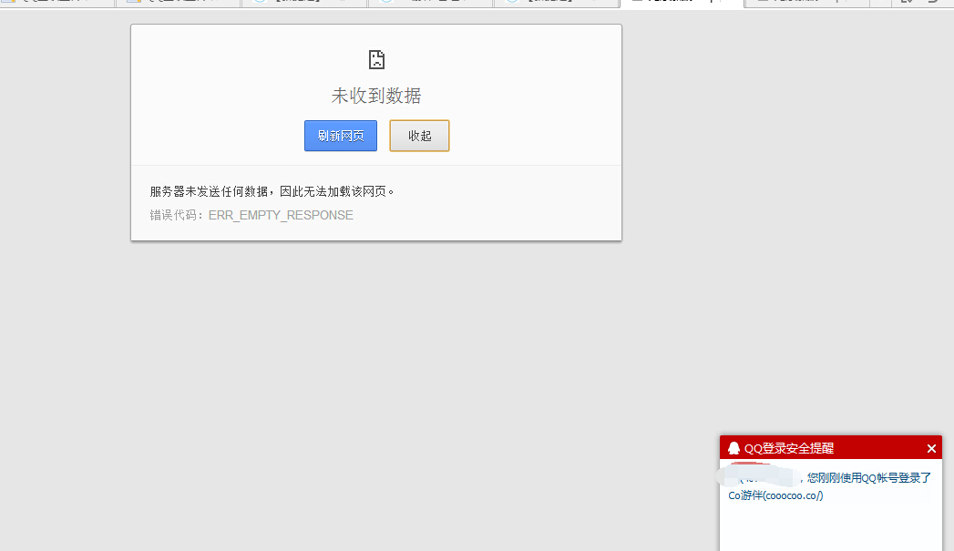
Task: Click the ERR_EMPTY_RESPONSE error code text
Action: (x=281, y=216)
